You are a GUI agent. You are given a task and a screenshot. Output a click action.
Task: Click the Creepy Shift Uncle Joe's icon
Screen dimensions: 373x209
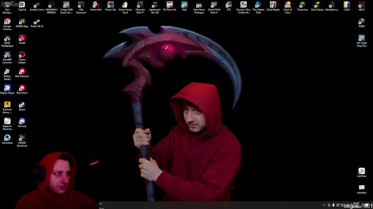tap(66, 8)
